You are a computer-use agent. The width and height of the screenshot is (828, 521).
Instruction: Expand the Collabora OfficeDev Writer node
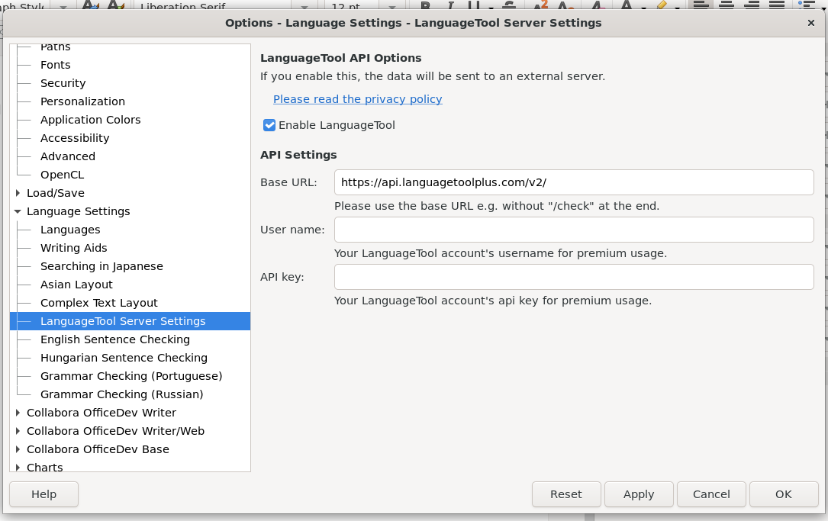pos(18,413)
